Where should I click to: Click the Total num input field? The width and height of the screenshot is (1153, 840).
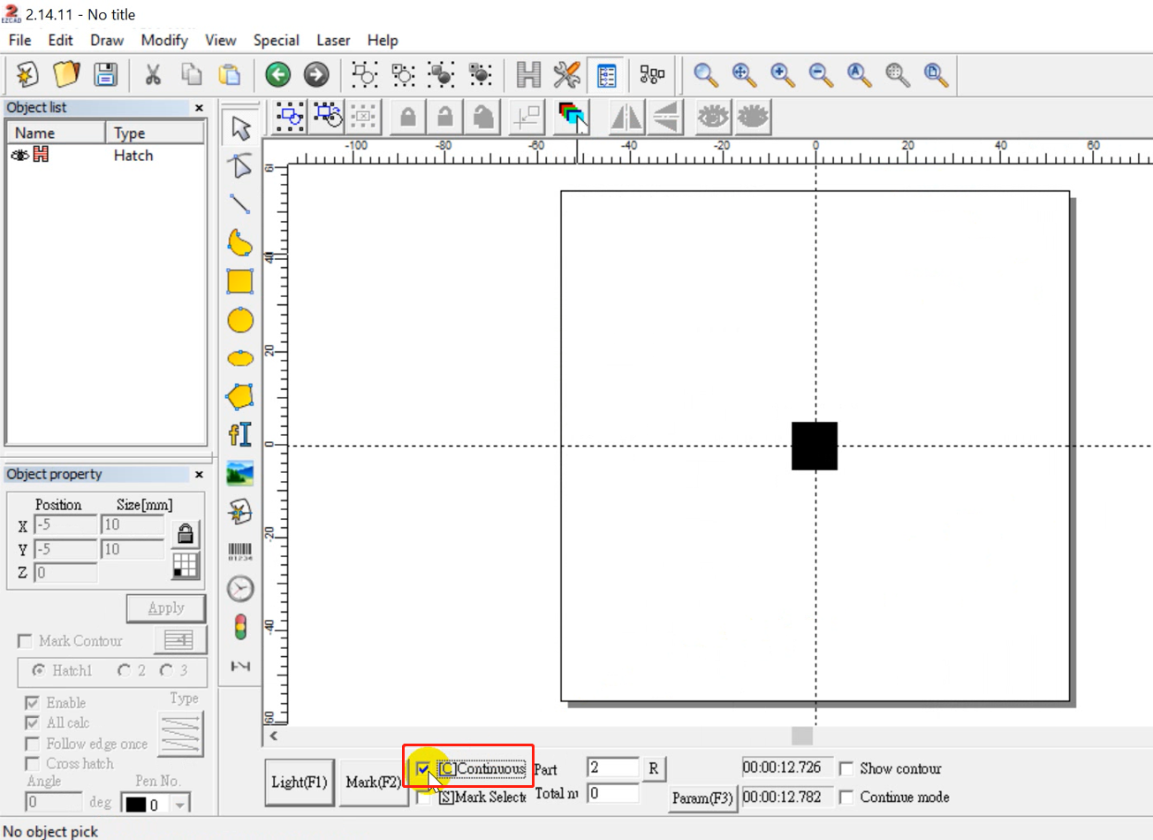pyautogui.click(x=612, y=793)
